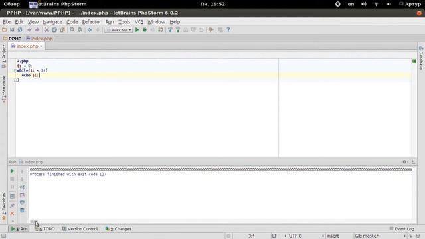
Task: Open run configuration dropdown index.php
Action: [118, 30]
